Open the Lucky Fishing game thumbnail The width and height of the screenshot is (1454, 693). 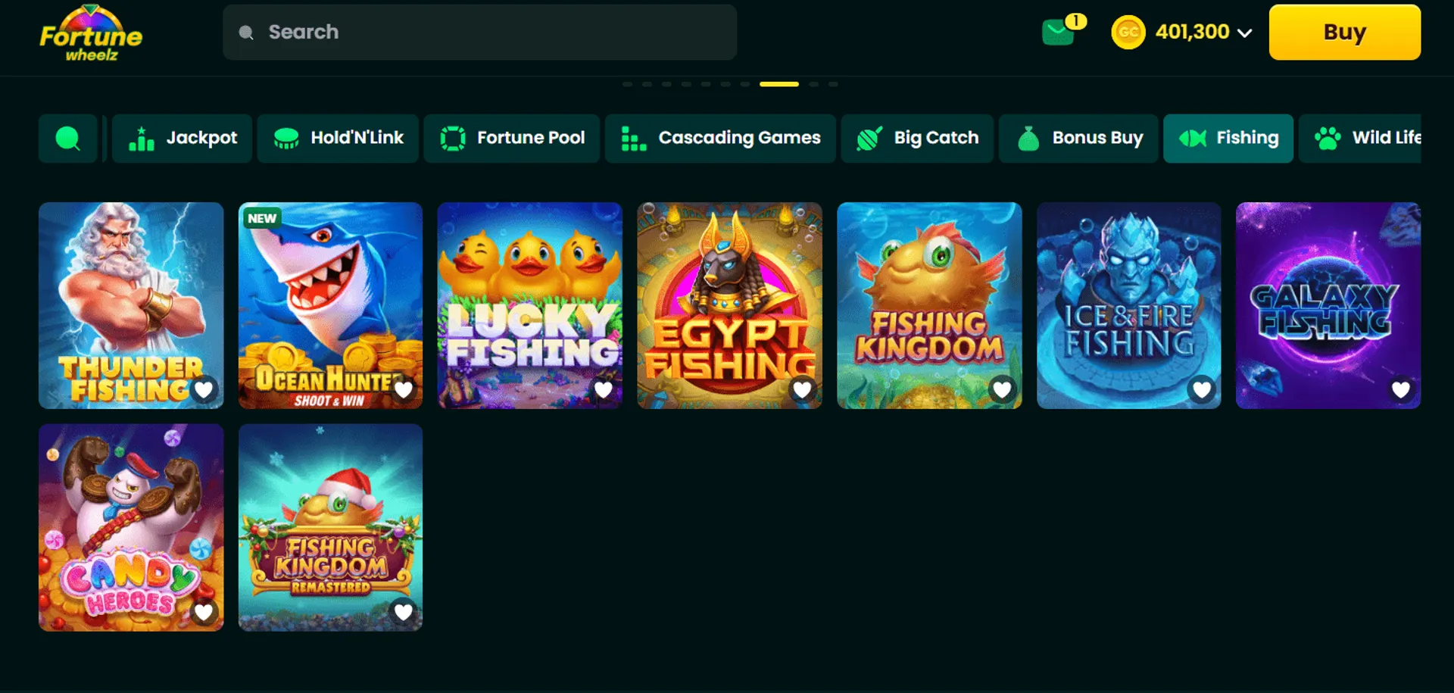pos(529,305)
